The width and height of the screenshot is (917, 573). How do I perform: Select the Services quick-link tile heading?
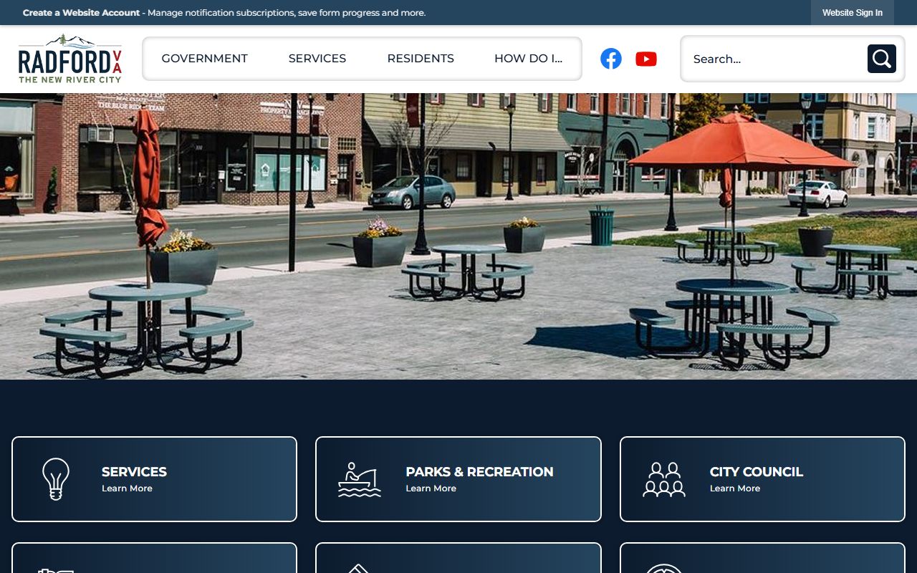134,471
